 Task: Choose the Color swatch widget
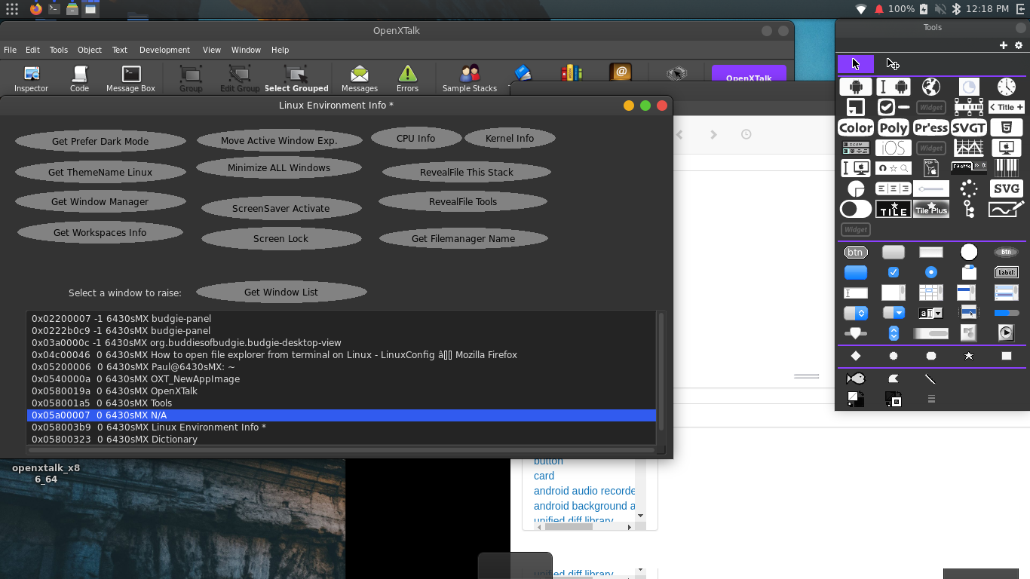856,127
